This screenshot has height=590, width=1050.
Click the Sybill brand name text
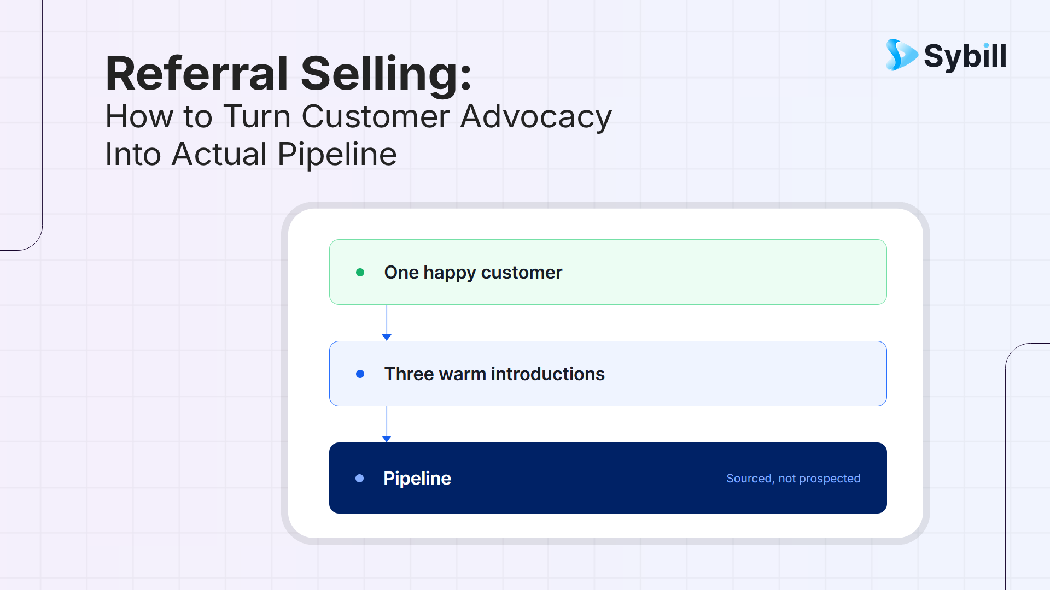point(965,57)
